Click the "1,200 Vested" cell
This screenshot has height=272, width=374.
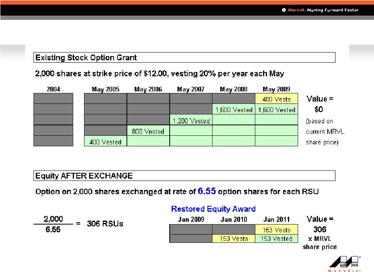191,121
